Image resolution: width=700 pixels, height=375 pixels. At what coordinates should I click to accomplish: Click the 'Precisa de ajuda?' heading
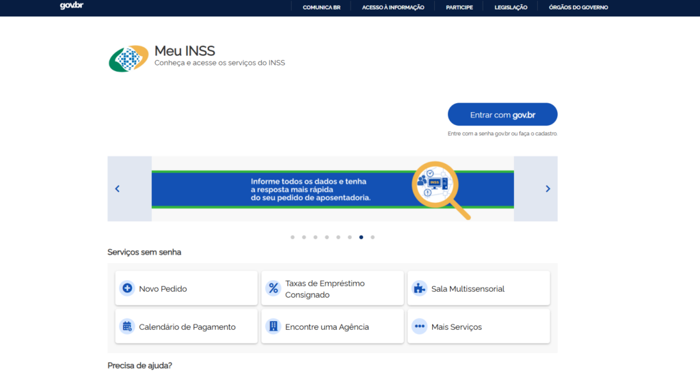(x=139, y=365)
